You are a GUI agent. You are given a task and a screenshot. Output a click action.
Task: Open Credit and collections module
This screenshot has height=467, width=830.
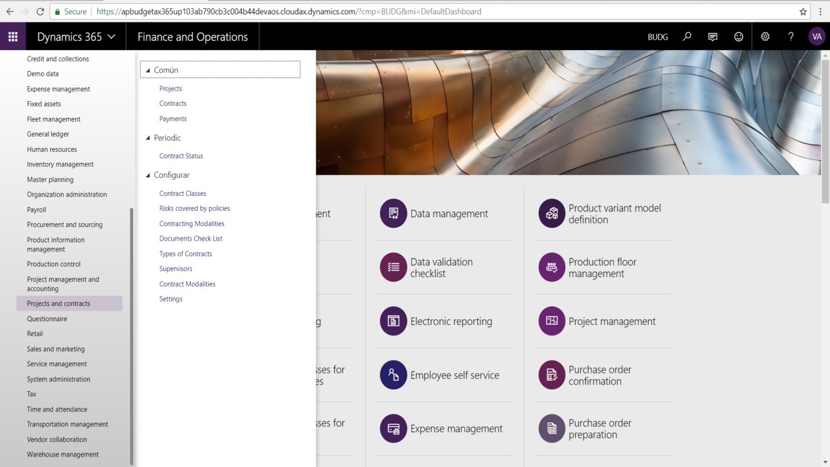58,59
